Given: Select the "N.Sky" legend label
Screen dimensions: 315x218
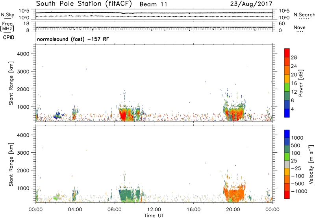Looking at the screenshot, I should pos(7,15).
